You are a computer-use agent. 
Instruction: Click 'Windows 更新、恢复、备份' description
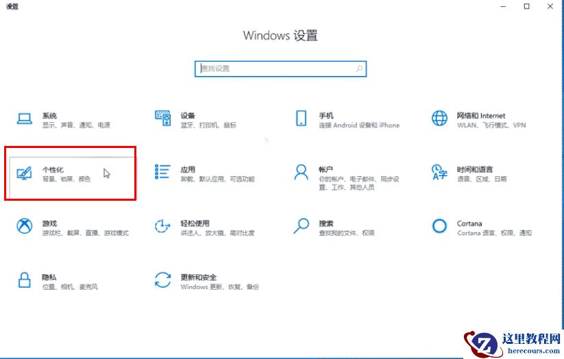point(219,287)
